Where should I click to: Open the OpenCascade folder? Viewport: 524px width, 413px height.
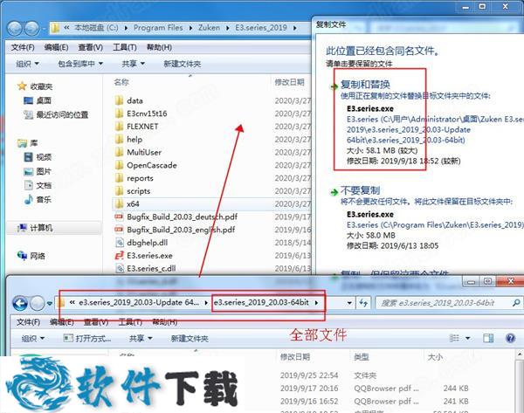click(146, 165)
